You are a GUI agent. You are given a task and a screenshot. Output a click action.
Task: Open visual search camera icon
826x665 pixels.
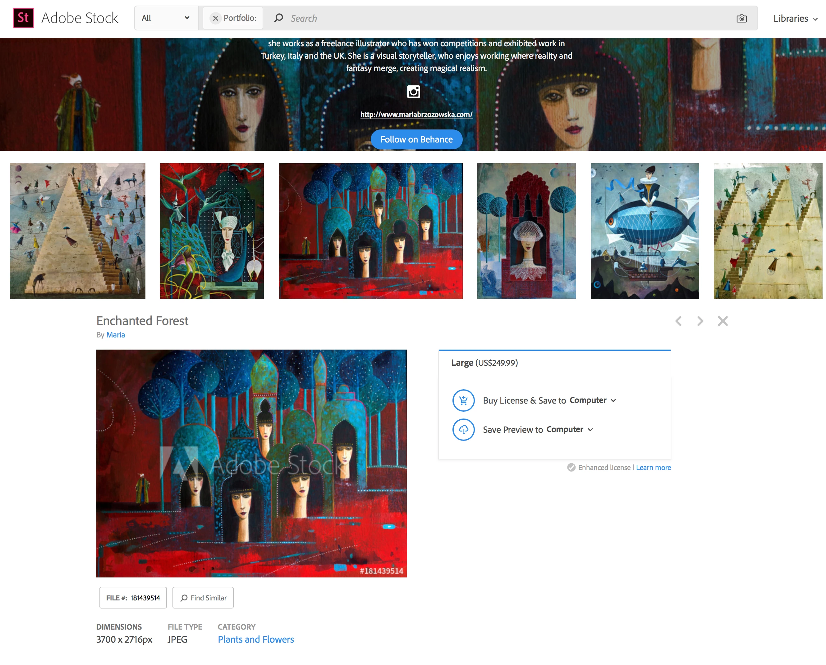tap(741, 18)
